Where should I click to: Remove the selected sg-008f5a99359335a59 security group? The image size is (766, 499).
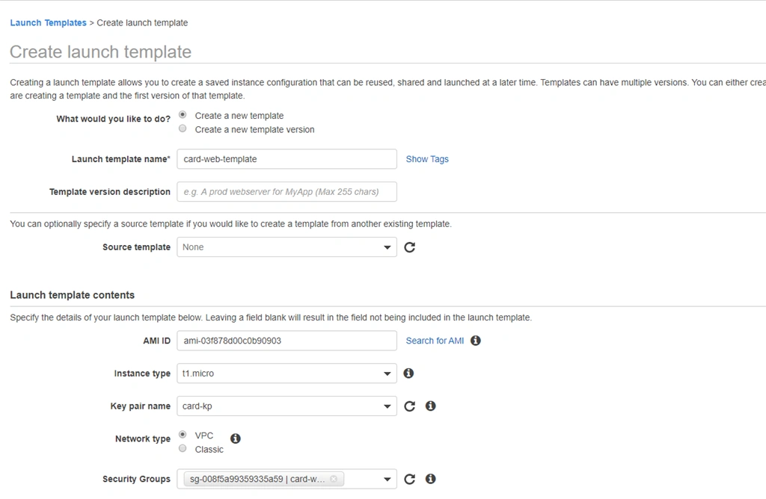tap(334, 479)
